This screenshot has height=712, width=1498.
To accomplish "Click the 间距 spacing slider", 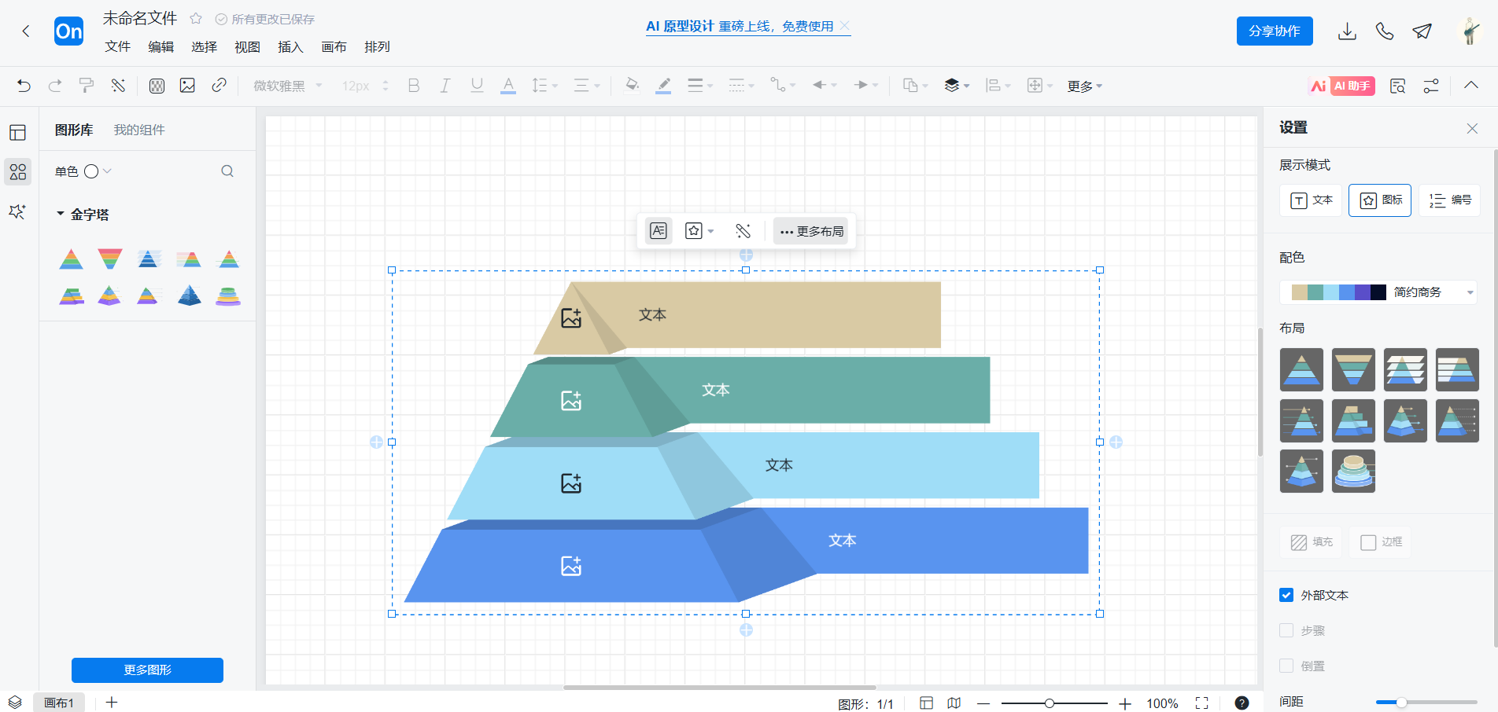I will [1426, 702].
